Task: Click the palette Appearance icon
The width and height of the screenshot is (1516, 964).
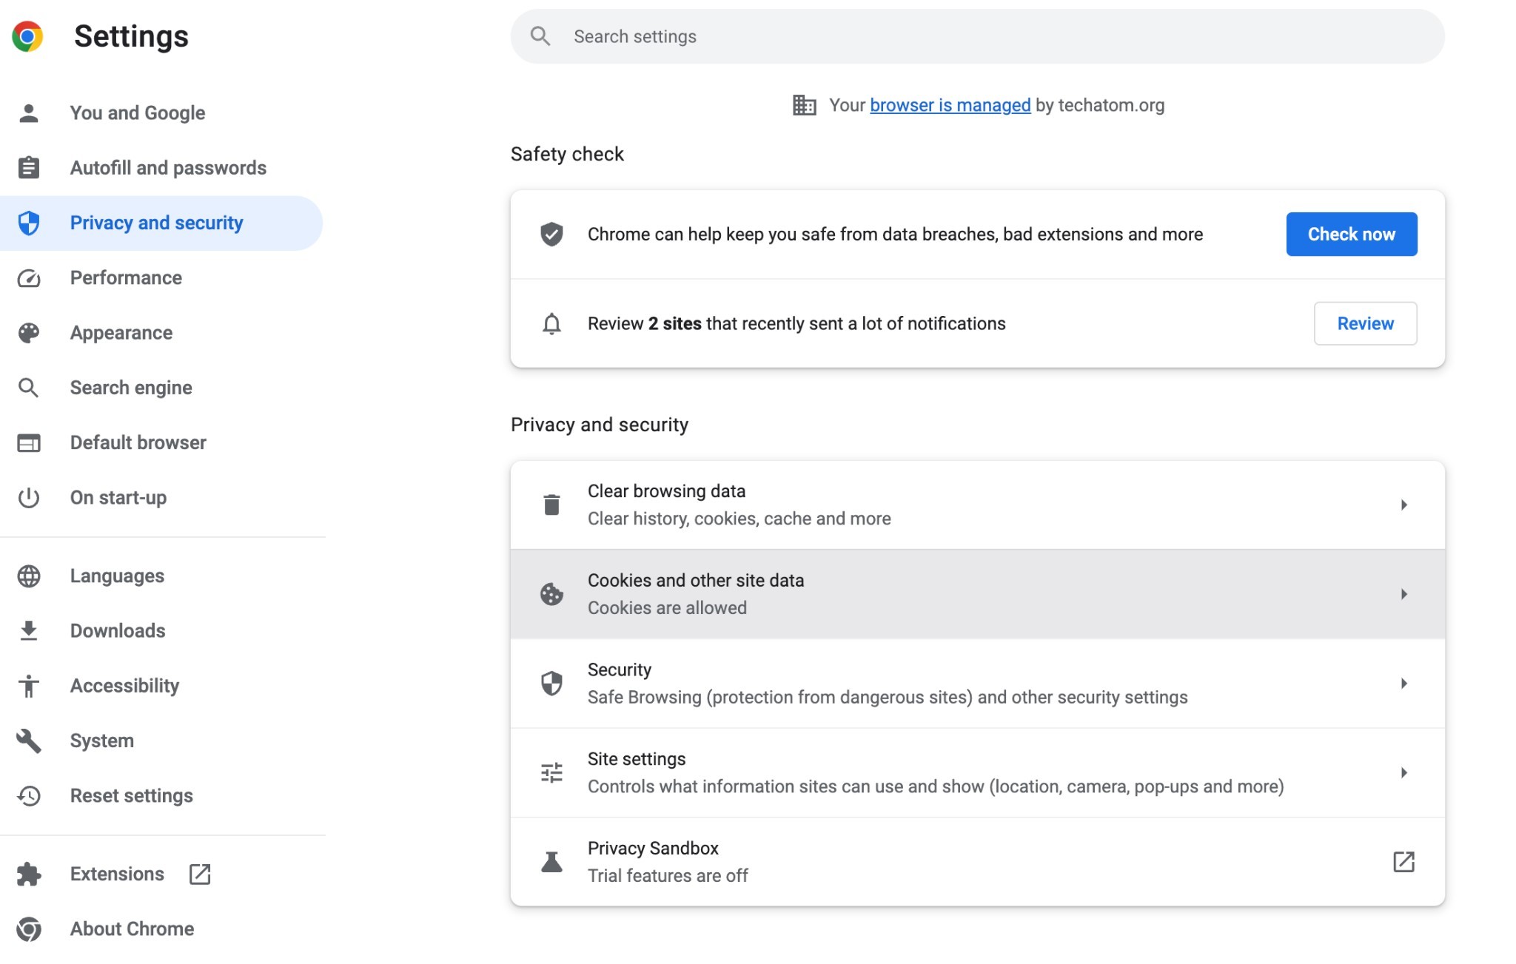Action: (29, 333)
